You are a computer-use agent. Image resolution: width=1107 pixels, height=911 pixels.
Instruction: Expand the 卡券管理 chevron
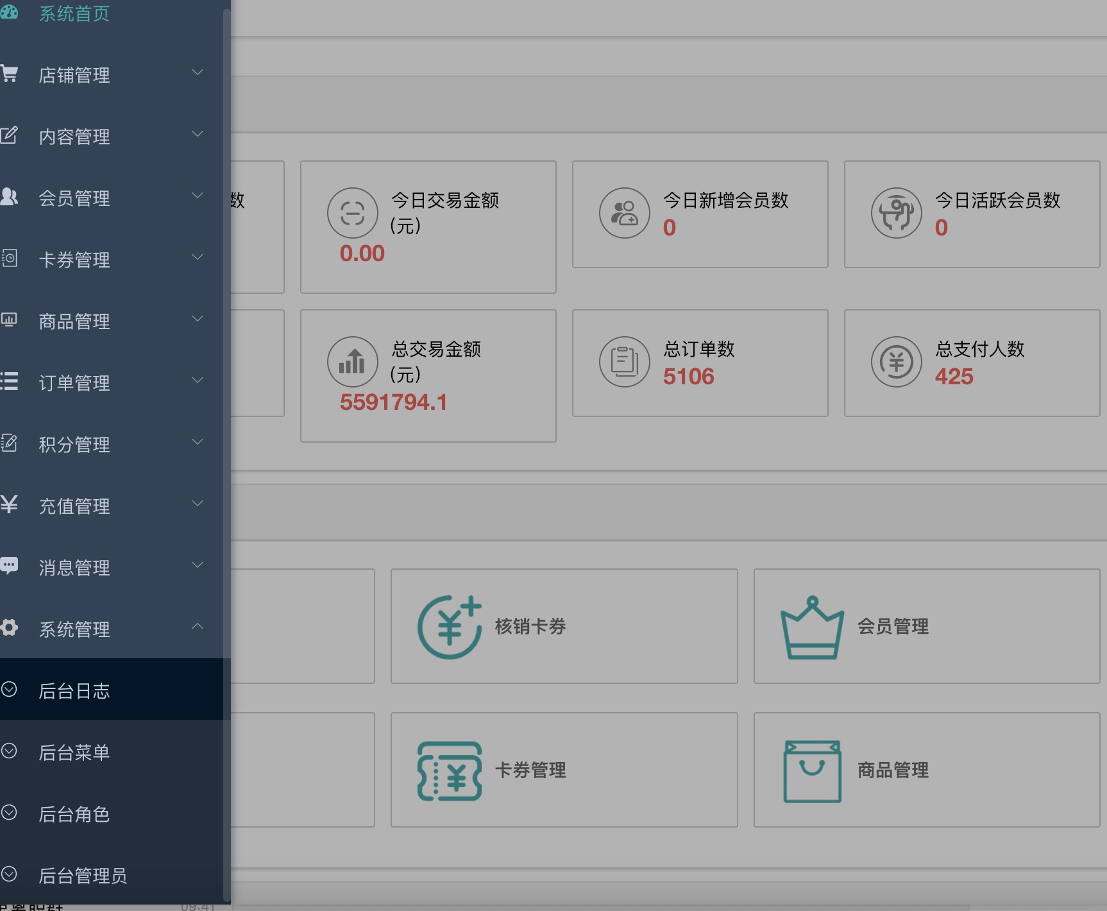click(198, 257)
